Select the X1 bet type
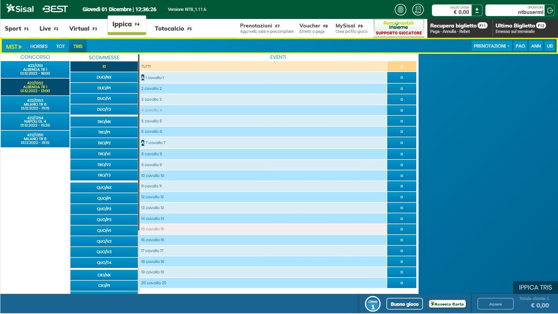This screenshot has width=558, height=314. tap(104, 67)
